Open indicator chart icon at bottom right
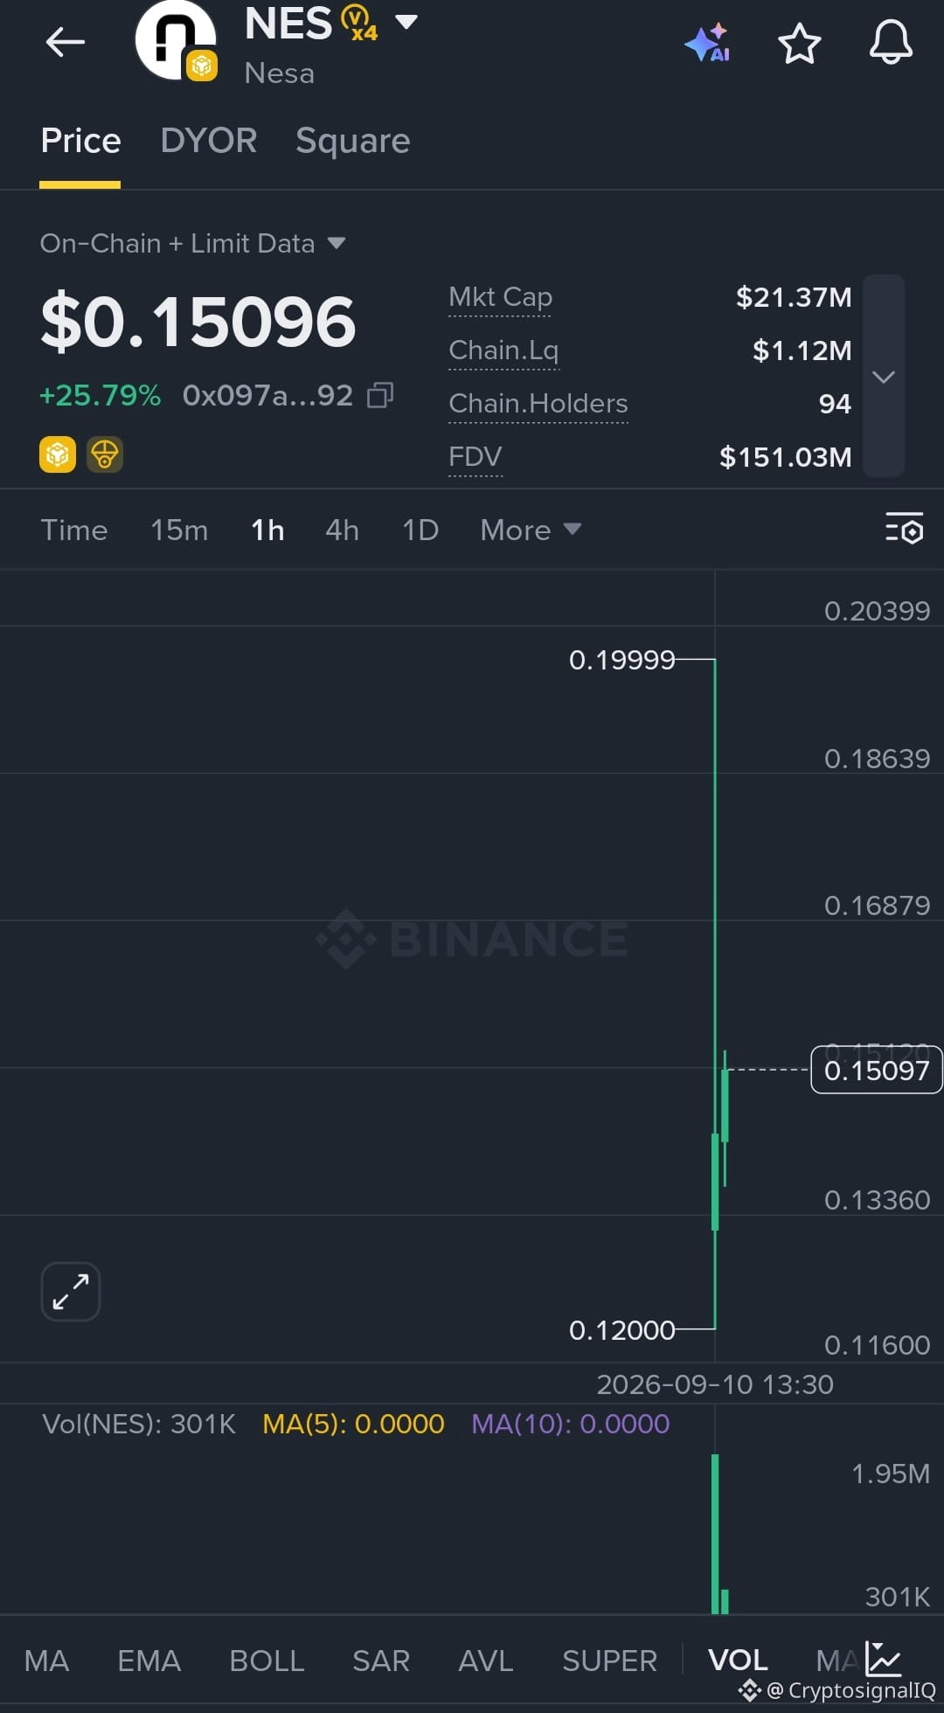Viewport: 944px width, 1713px height. (884, 1658)
